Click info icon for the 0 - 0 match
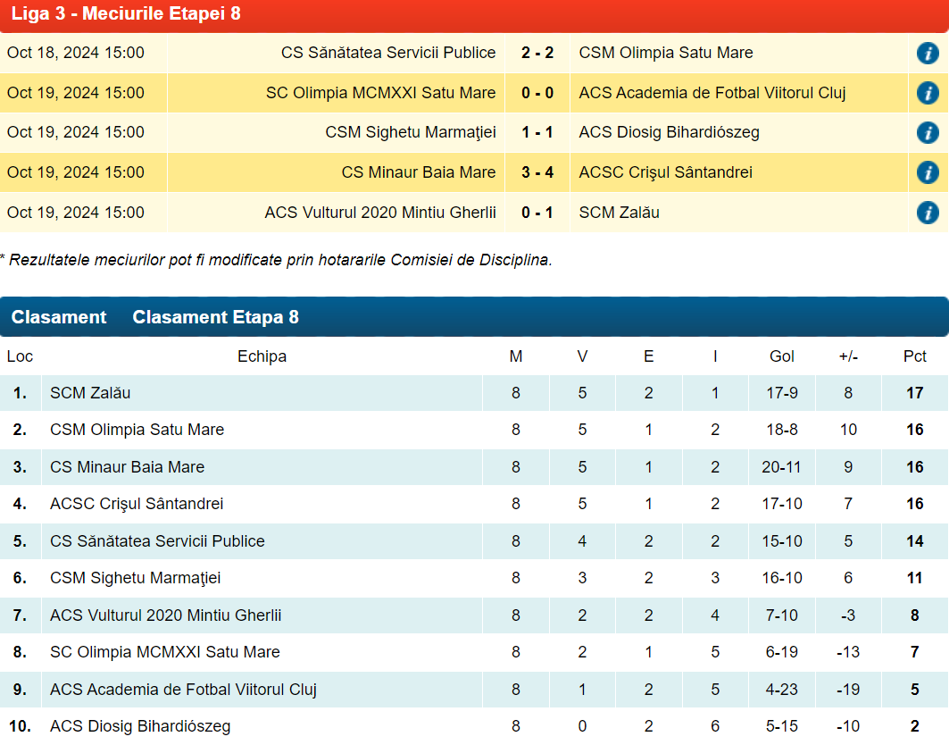The image size is (949, 745). coord(928,93)
